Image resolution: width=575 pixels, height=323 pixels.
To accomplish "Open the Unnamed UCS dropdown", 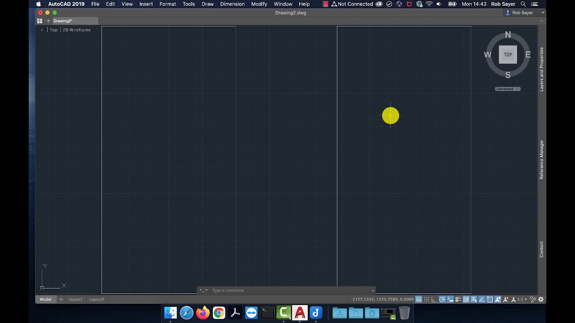I will click(508, 89).
